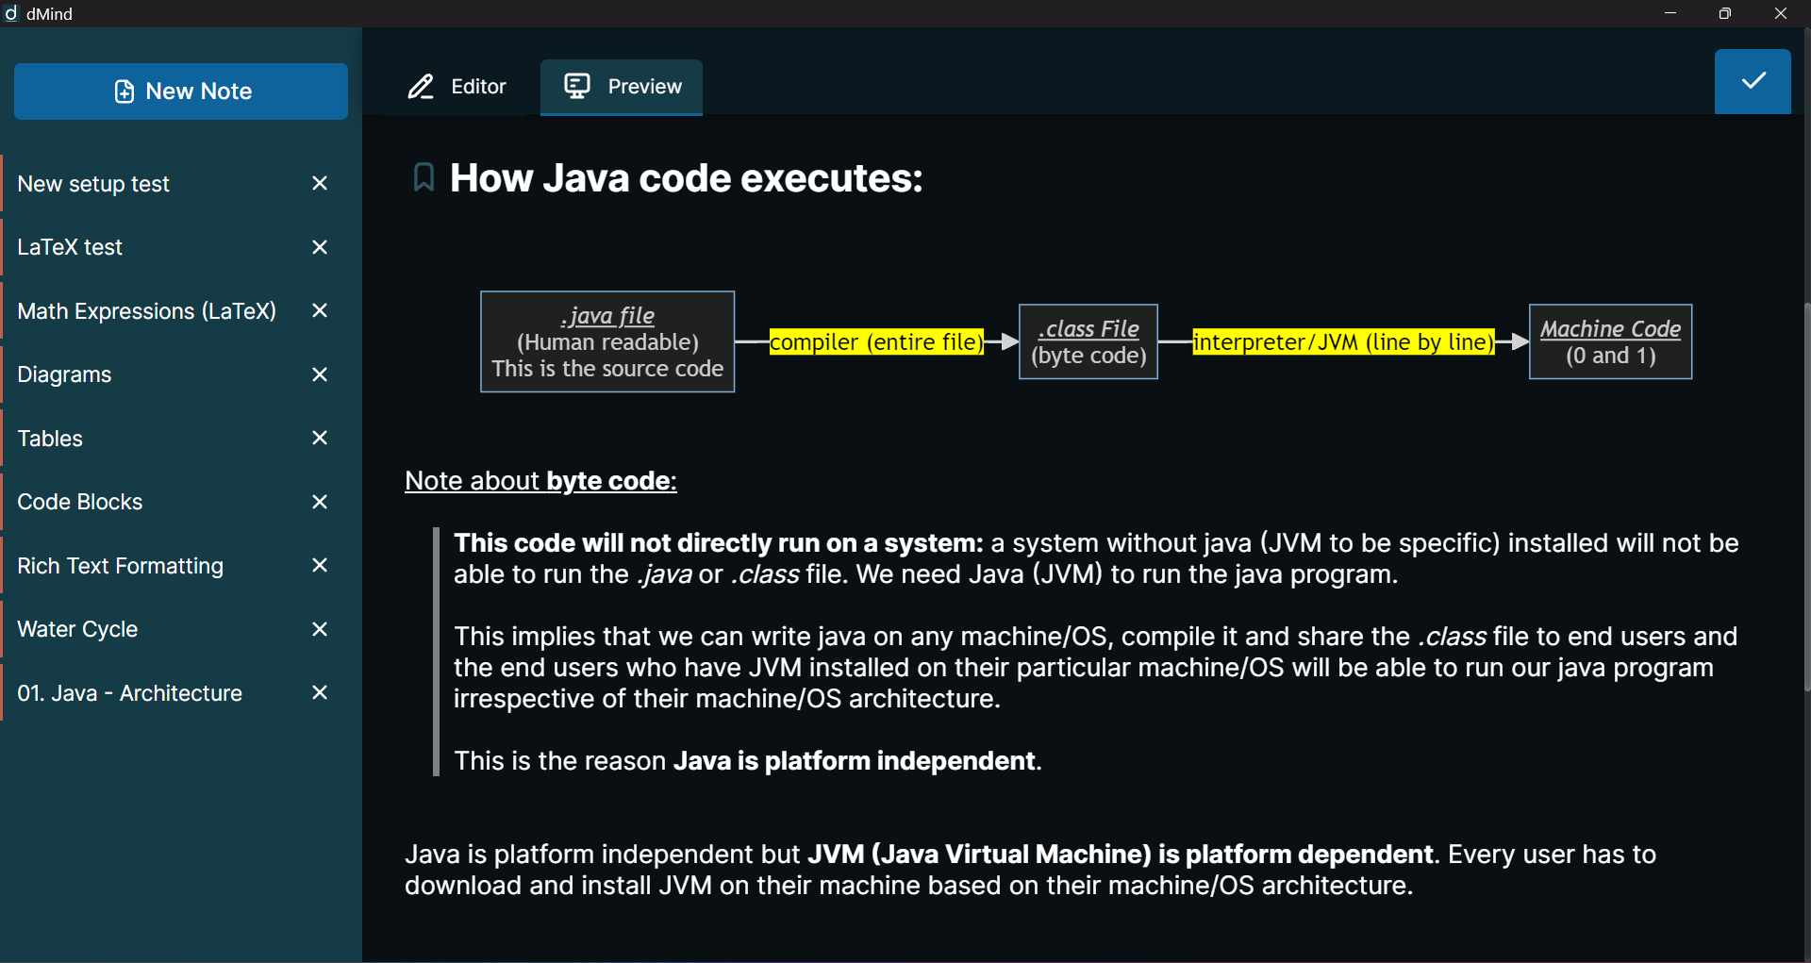Image resolution: width=1811 pixels, height=963 pixels.
Task: Select the Water Cycle note
Action: tap(77, 629)
